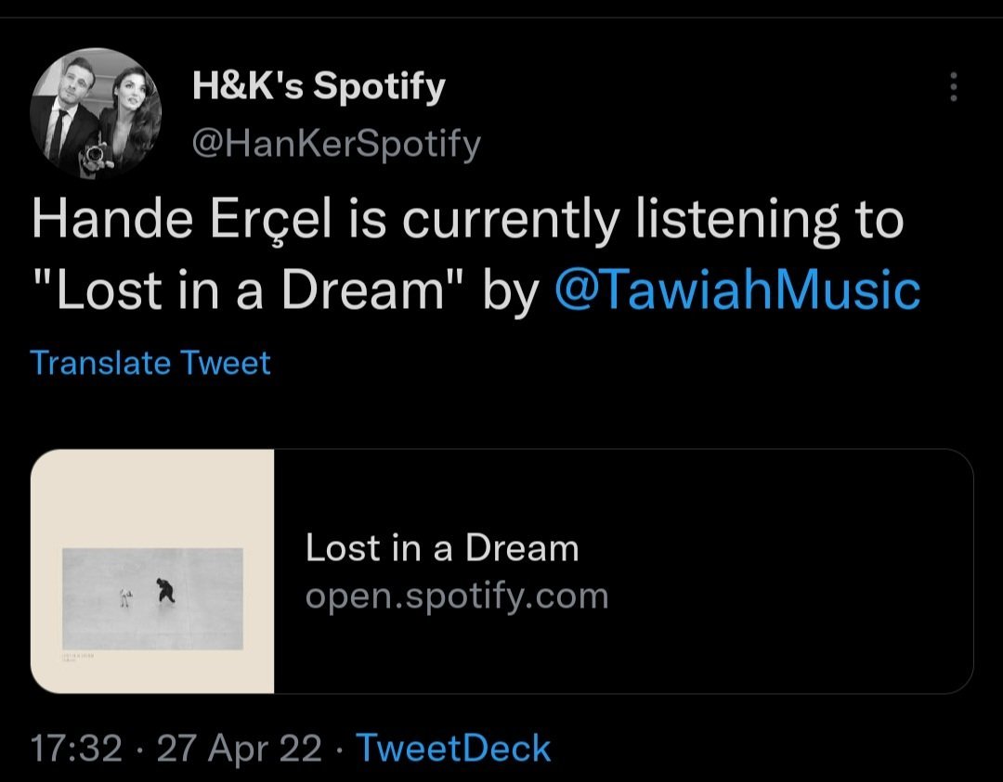Viewport: 1003px width, 782px height.
Task: Click the tiny caption text below album artwork
Action: pyautogui.click(x=76, y=657)
